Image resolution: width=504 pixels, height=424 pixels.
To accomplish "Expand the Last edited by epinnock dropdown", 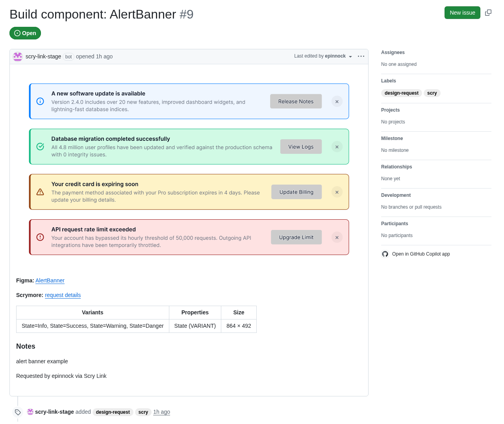I will (x=323, y=56).
